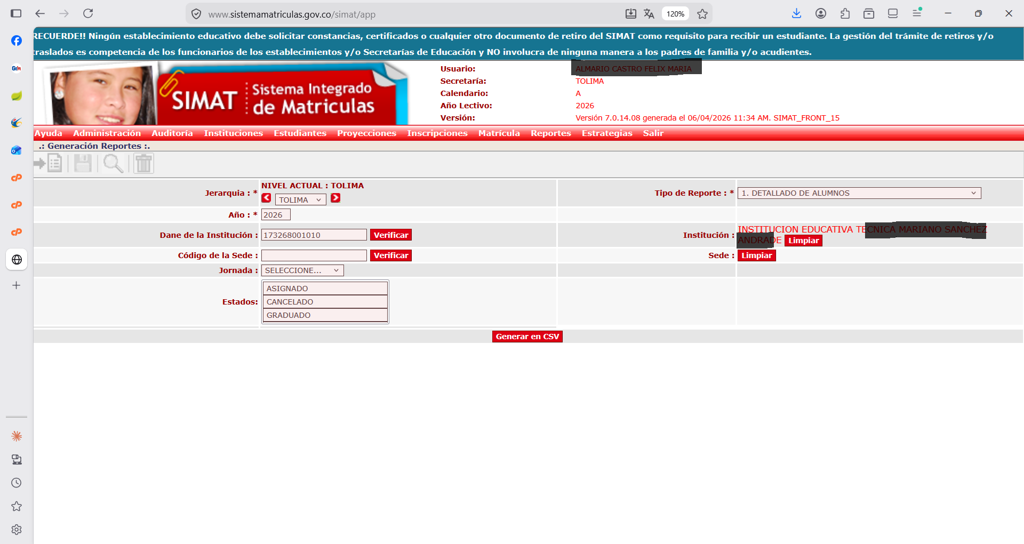Click the right red arrow under Jerarquia
Image resolution: width=1024 pixels, height=544 pixels.
coord(335,198)
